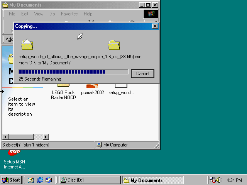This screenshot has width=247, height=185.
Task: Click the "From 'D:\' to 'My Documents'" text
Action: 45,63
